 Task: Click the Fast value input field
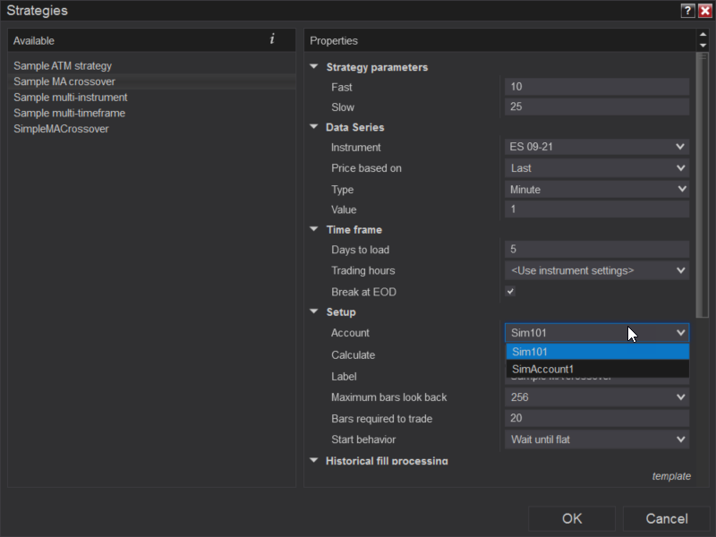tap(596, 87)
